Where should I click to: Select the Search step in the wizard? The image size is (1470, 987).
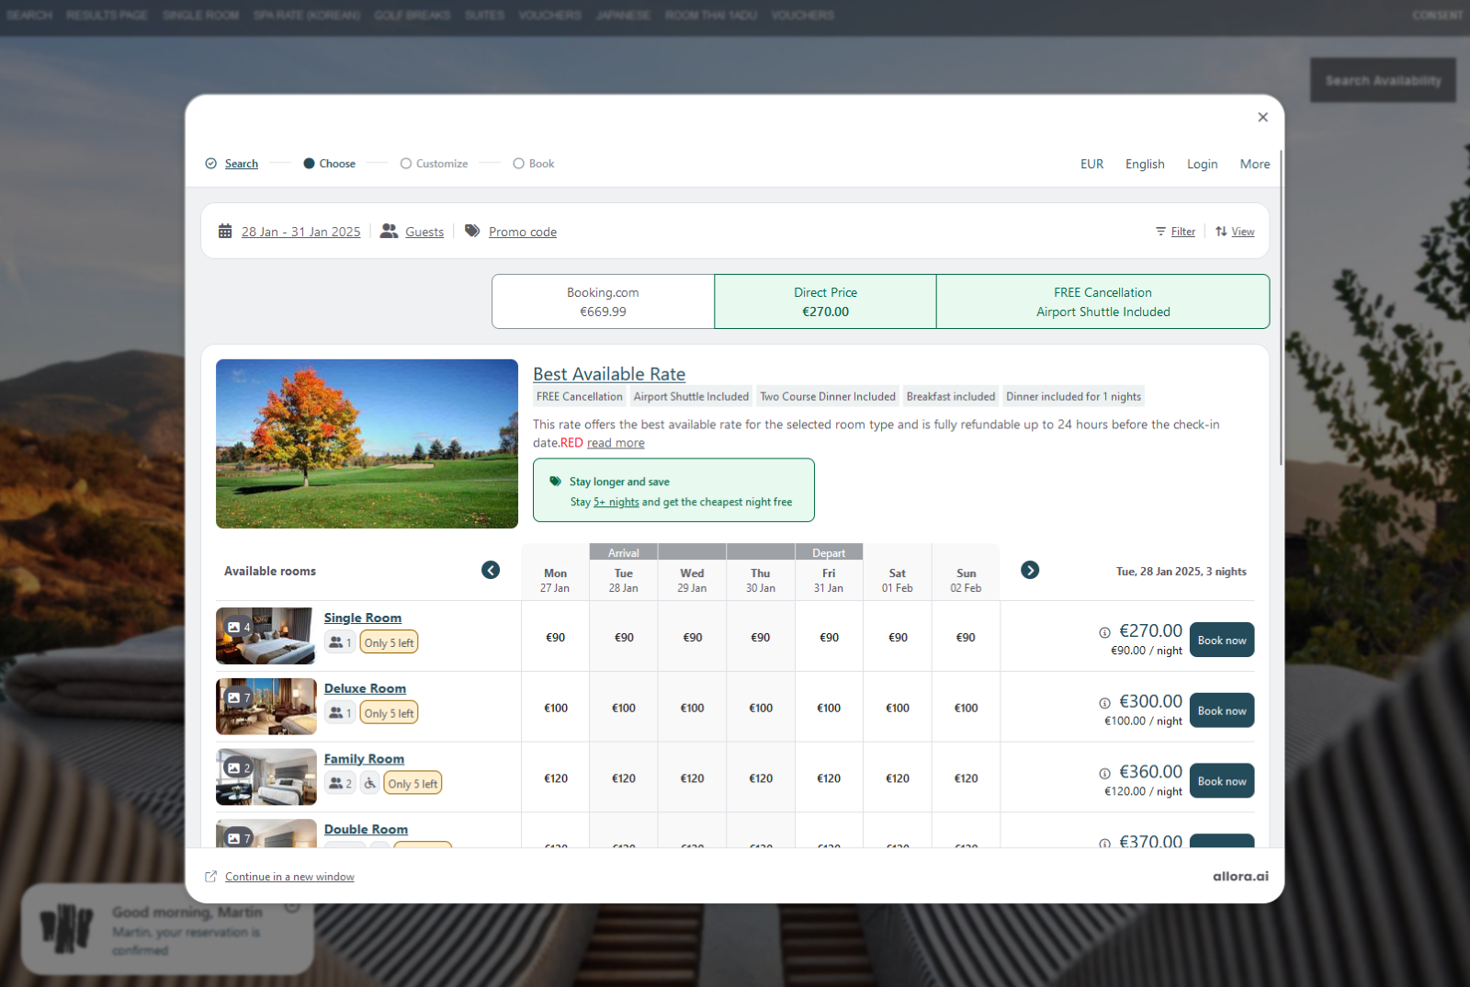[232, 164]
